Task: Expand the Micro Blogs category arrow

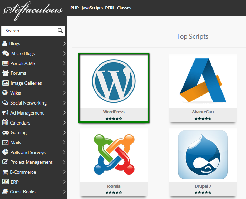Action: tap(64, 53)
